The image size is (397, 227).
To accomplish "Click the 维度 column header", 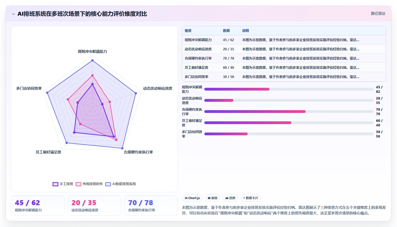I will 188,31.
